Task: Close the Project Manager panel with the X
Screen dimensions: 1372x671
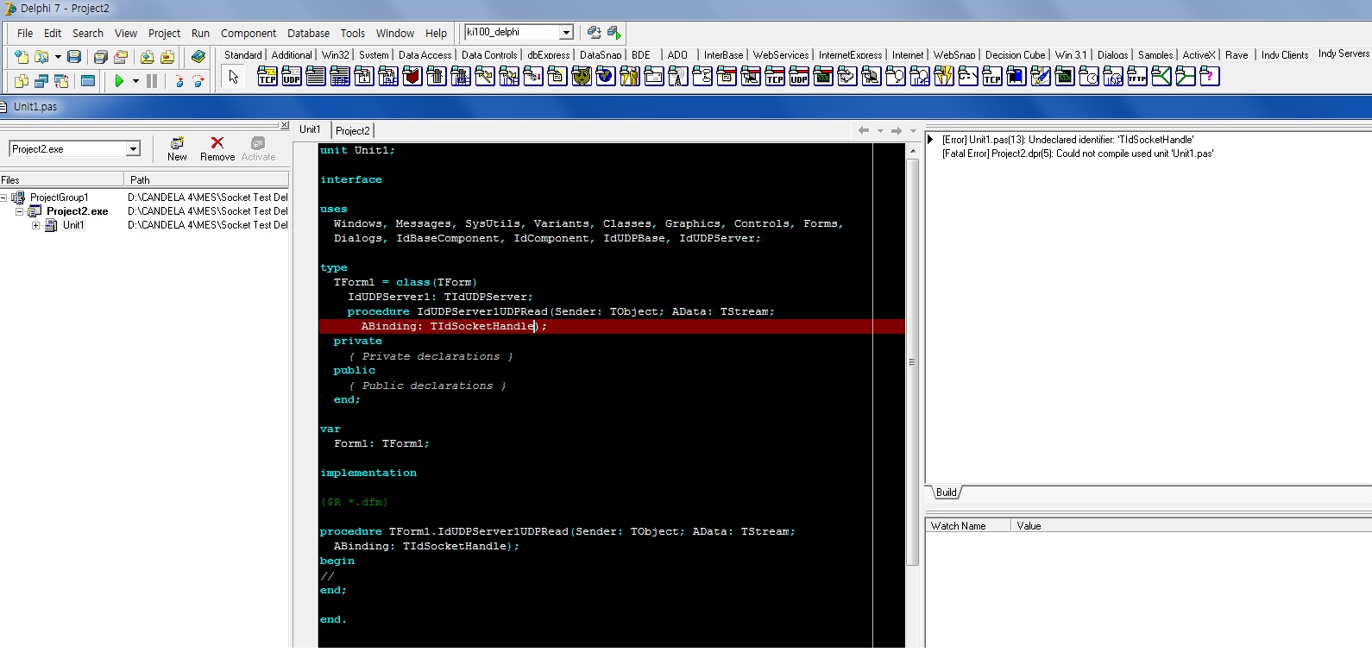Action: [284, 125]
